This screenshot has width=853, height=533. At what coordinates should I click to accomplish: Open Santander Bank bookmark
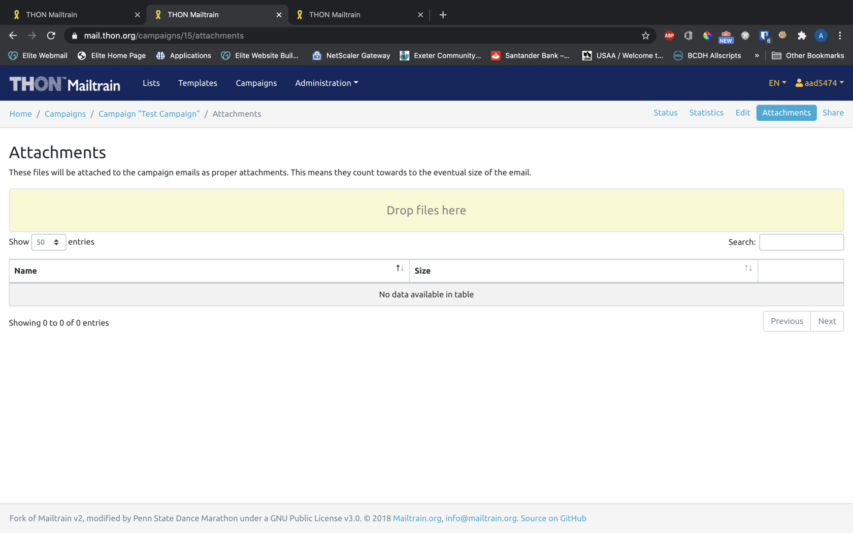pos(530,55)
